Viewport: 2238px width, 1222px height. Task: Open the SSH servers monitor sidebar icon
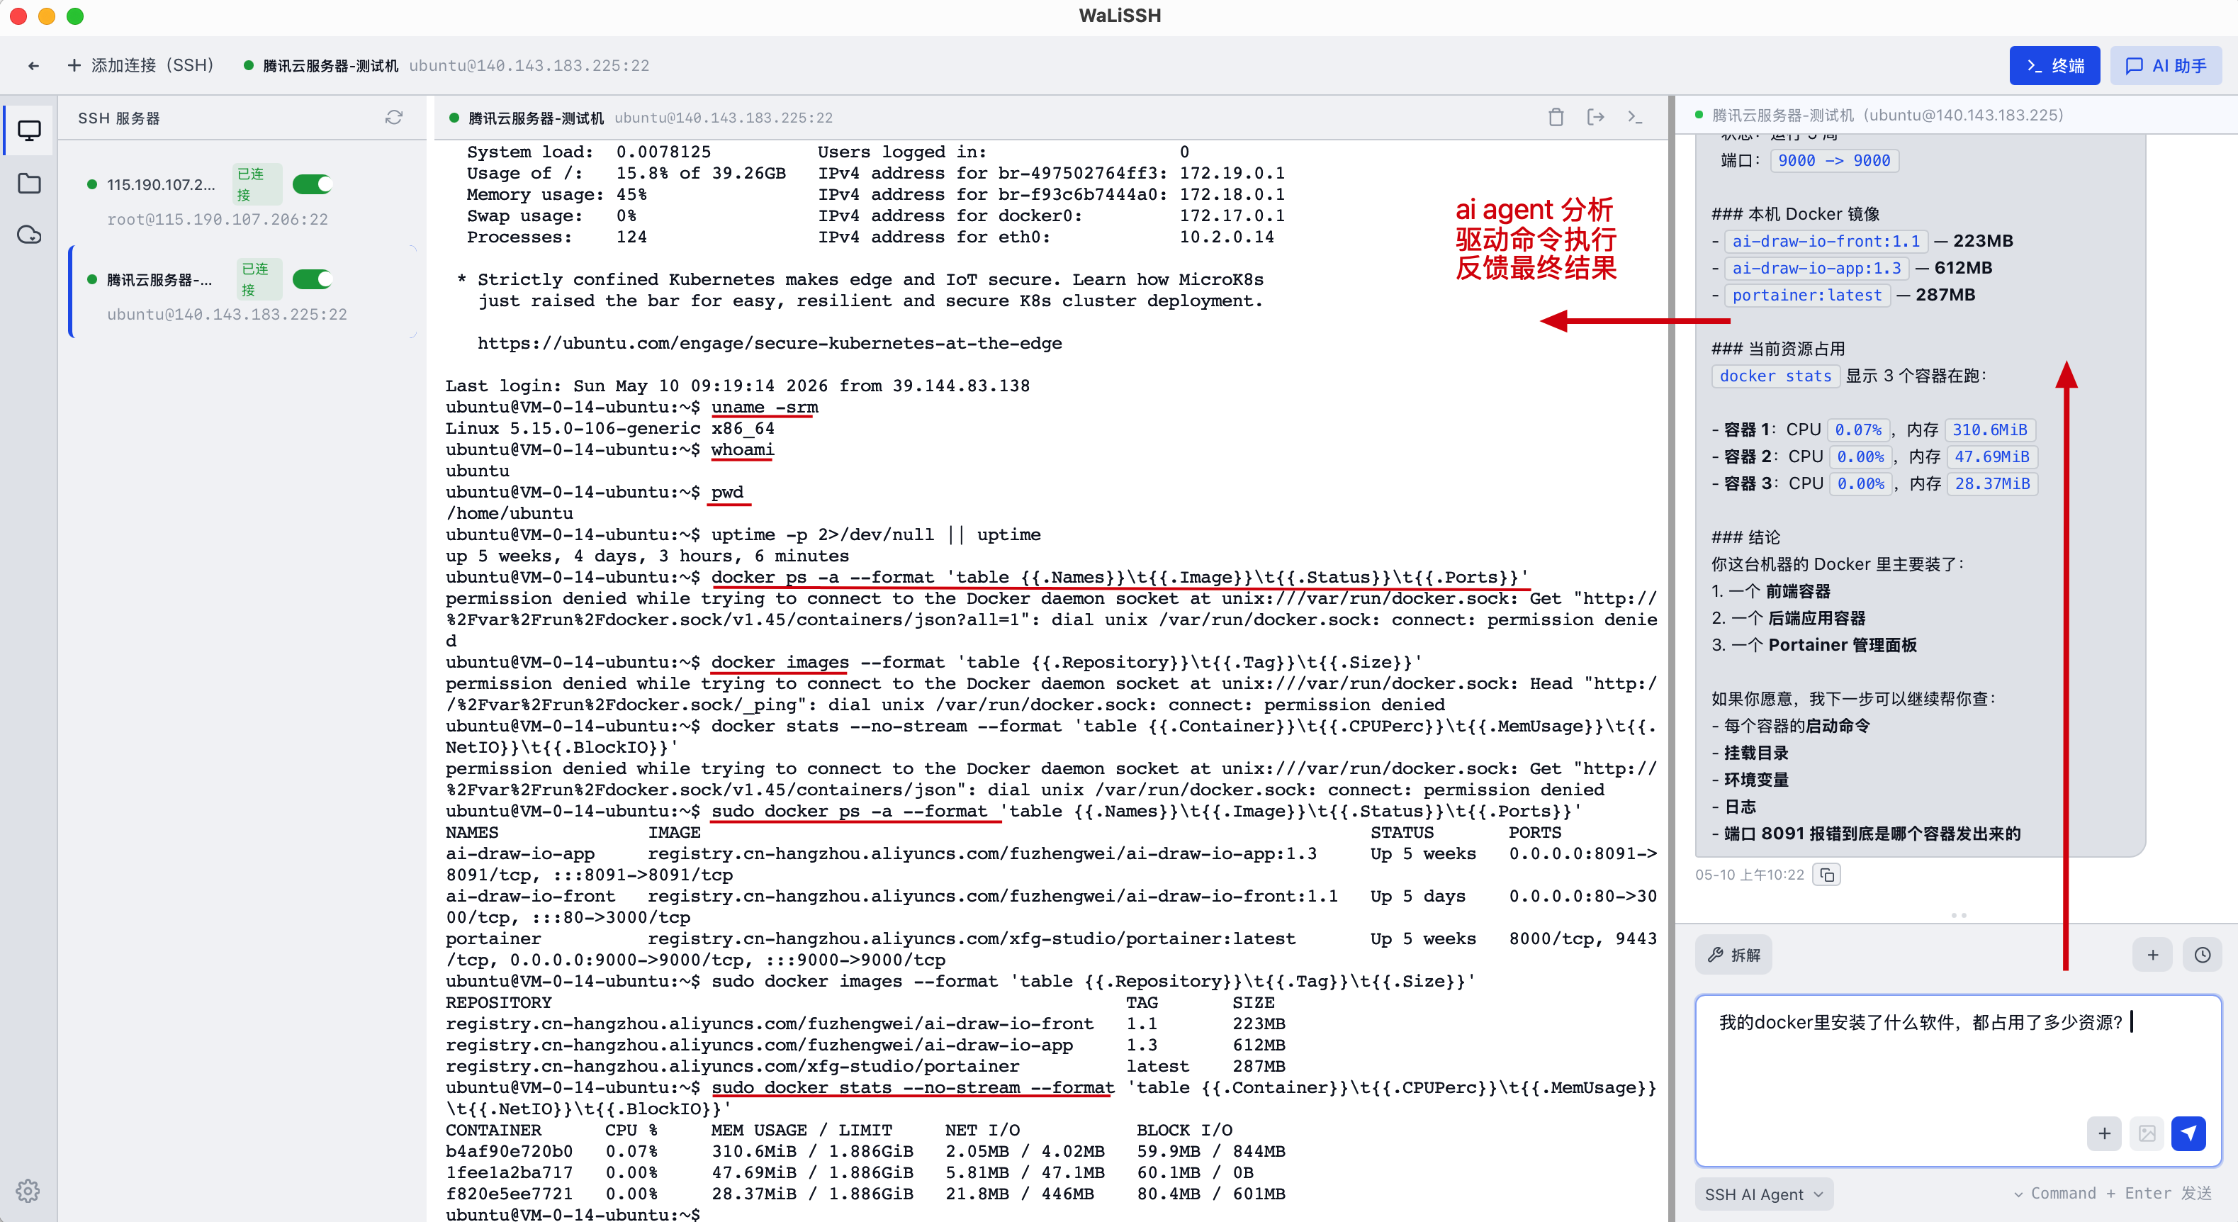pyautogui.click(x=30, y=130)
